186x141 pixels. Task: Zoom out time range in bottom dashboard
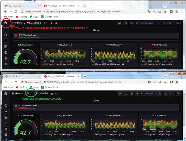pos(159,94)
